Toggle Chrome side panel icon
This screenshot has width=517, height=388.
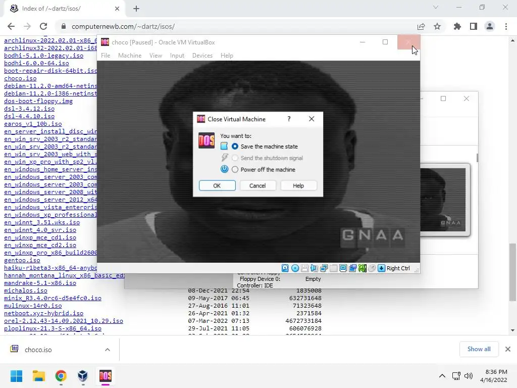pos(474,26)
